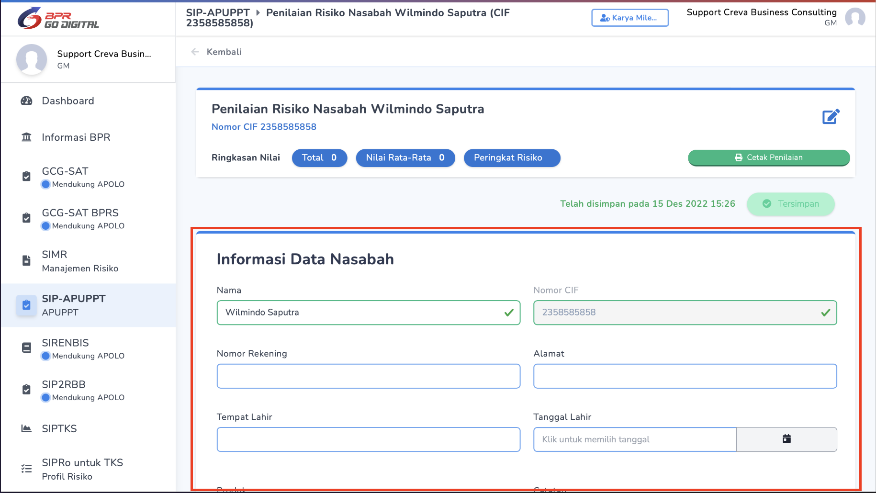Open the SIRENBIS menu item
The image size is (876, 493).
click(x=88, y=349)
